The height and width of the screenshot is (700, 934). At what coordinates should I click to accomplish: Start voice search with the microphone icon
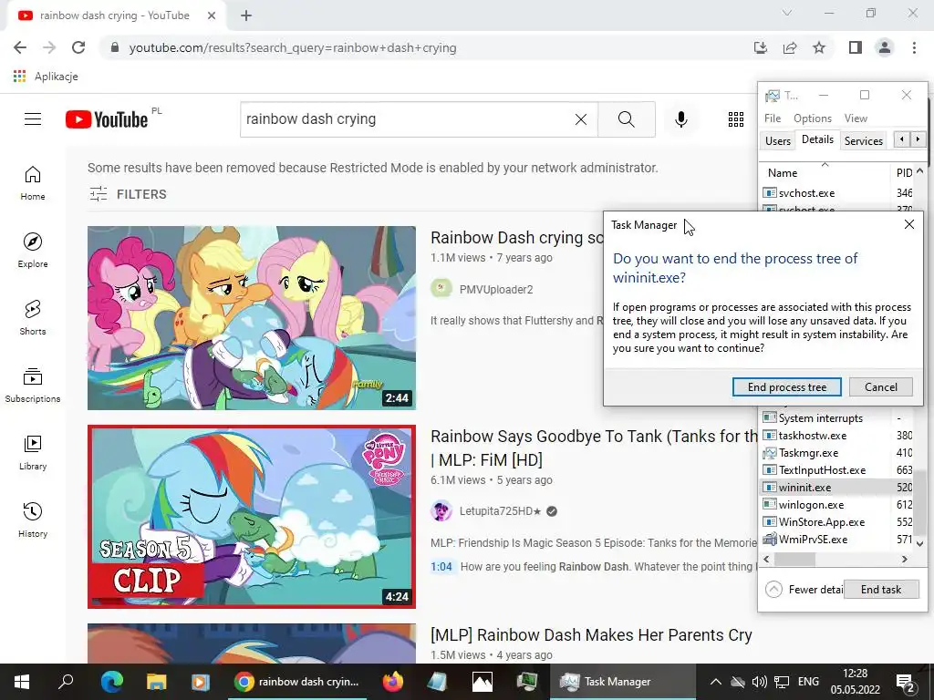[x=680, y=119]
